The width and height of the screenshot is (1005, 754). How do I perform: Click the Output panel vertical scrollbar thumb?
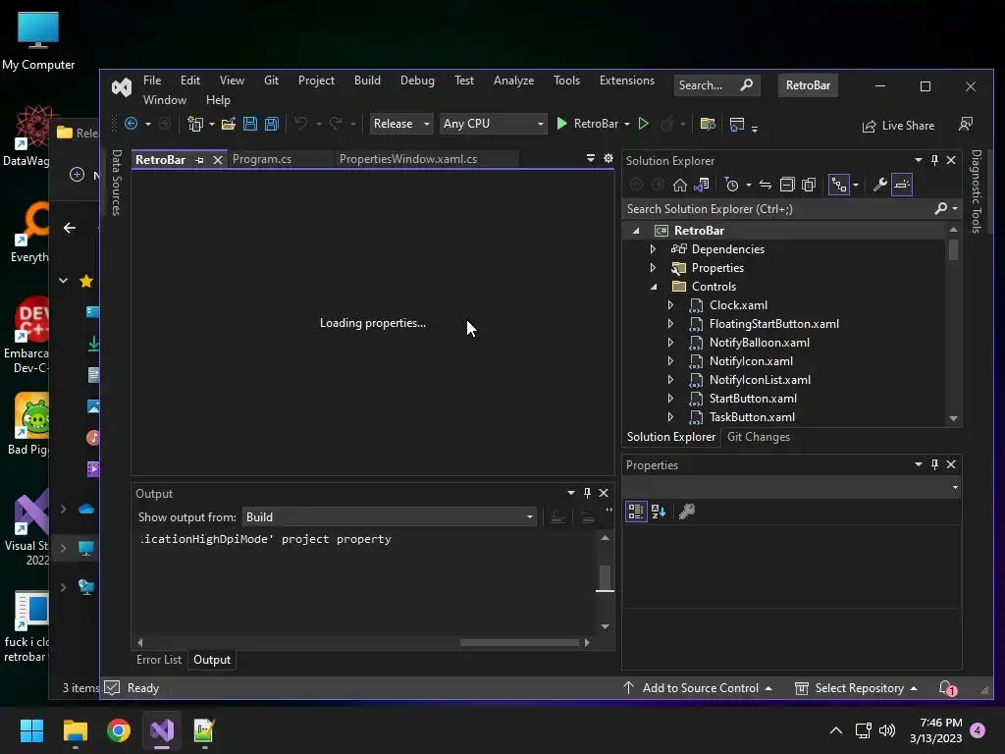click(605, 577)
